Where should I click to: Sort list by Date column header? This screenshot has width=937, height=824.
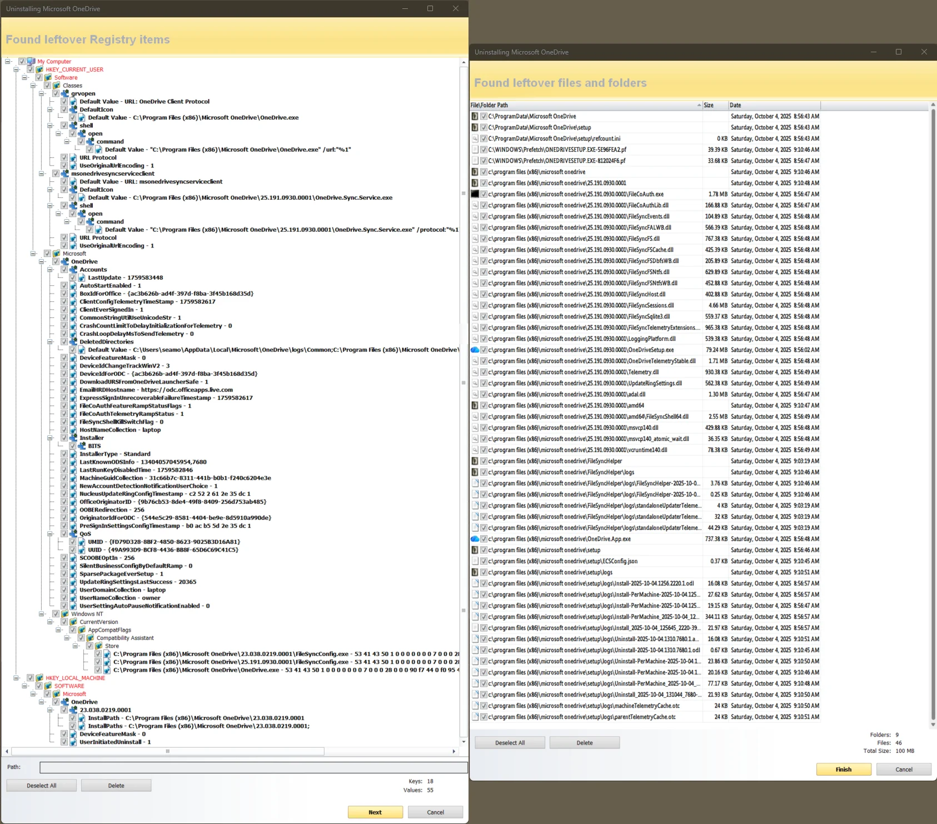(x=774, y=105)
